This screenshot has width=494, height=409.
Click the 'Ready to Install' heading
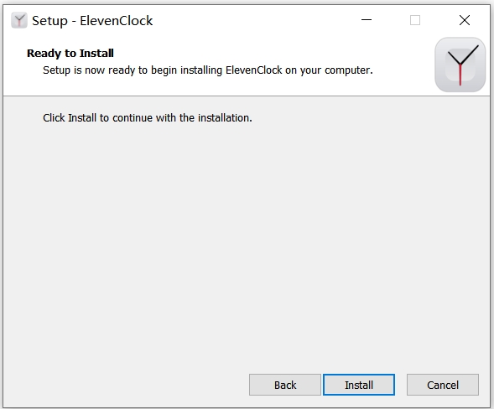point(70,53)
